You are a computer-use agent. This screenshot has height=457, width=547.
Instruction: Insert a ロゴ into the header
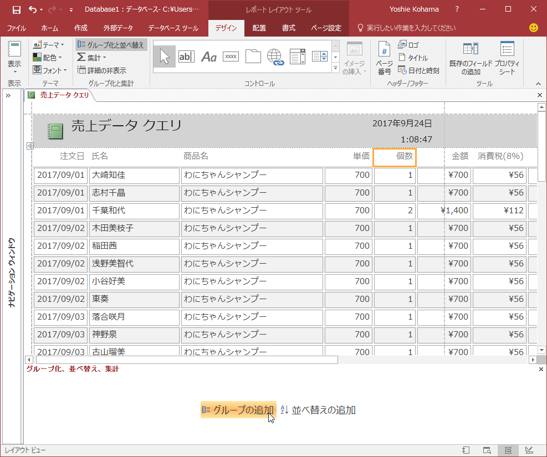(408, 45)
